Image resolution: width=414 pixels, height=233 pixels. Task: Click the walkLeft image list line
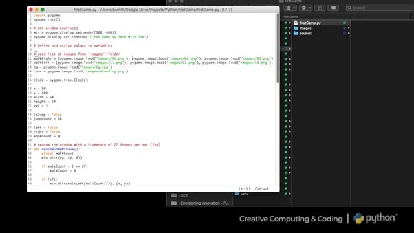click(153, 63)
